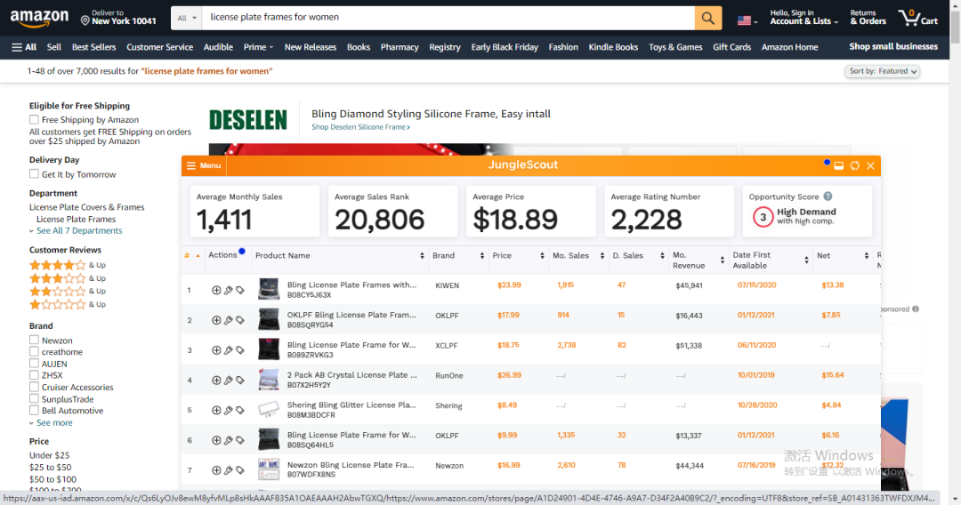Screen dimensions: 961x505
Task: Click the tag icon in RunOne row
Action: point(239,381)
